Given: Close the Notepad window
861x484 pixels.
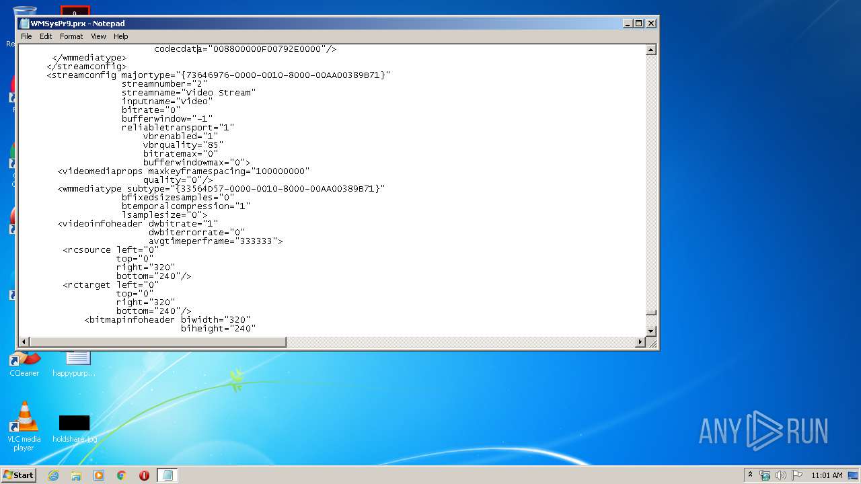Looking at the screenshot, I should click(650, 24).
